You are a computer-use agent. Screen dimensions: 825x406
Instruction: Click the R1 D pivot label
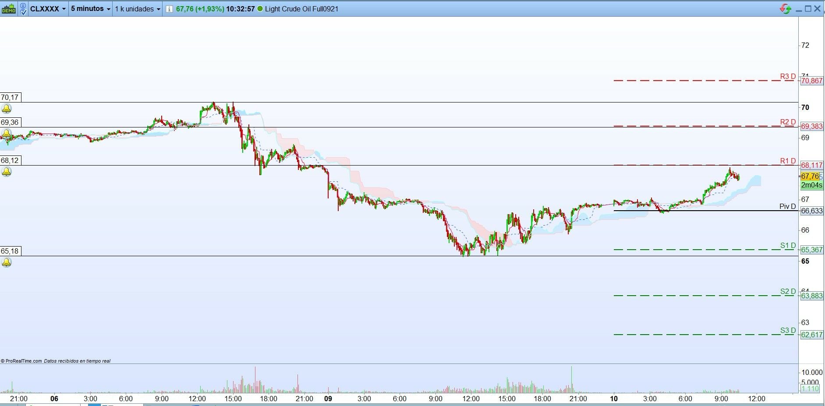788,161
